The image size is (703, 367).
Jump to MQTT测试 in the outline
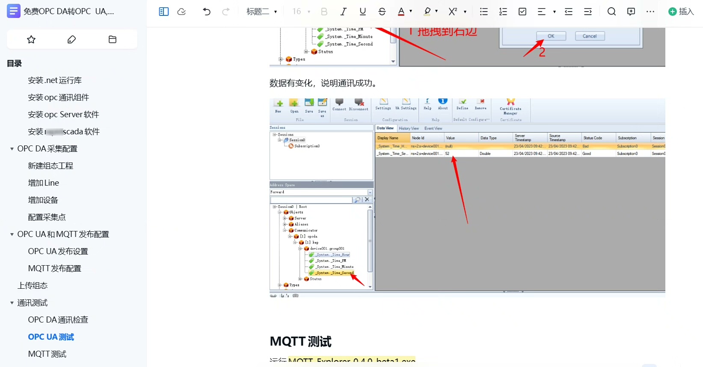[47, 354]
